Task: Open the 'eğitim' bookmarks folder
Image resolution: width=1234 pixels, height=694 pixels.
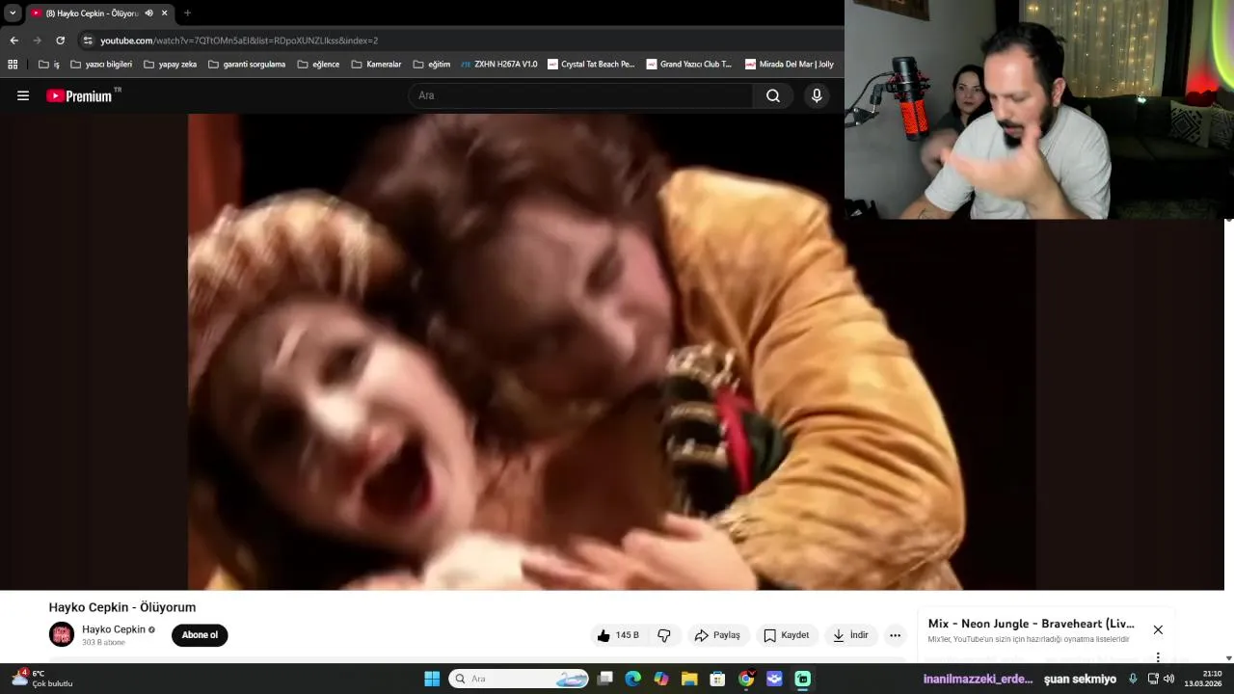Action: [431, 65]
